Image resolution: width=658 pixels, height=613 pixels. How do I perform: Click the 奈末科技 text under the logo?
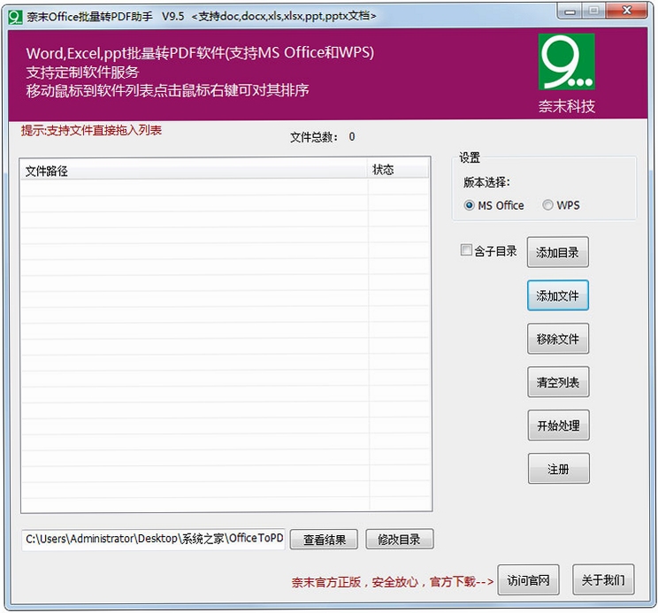pos(567,106)
